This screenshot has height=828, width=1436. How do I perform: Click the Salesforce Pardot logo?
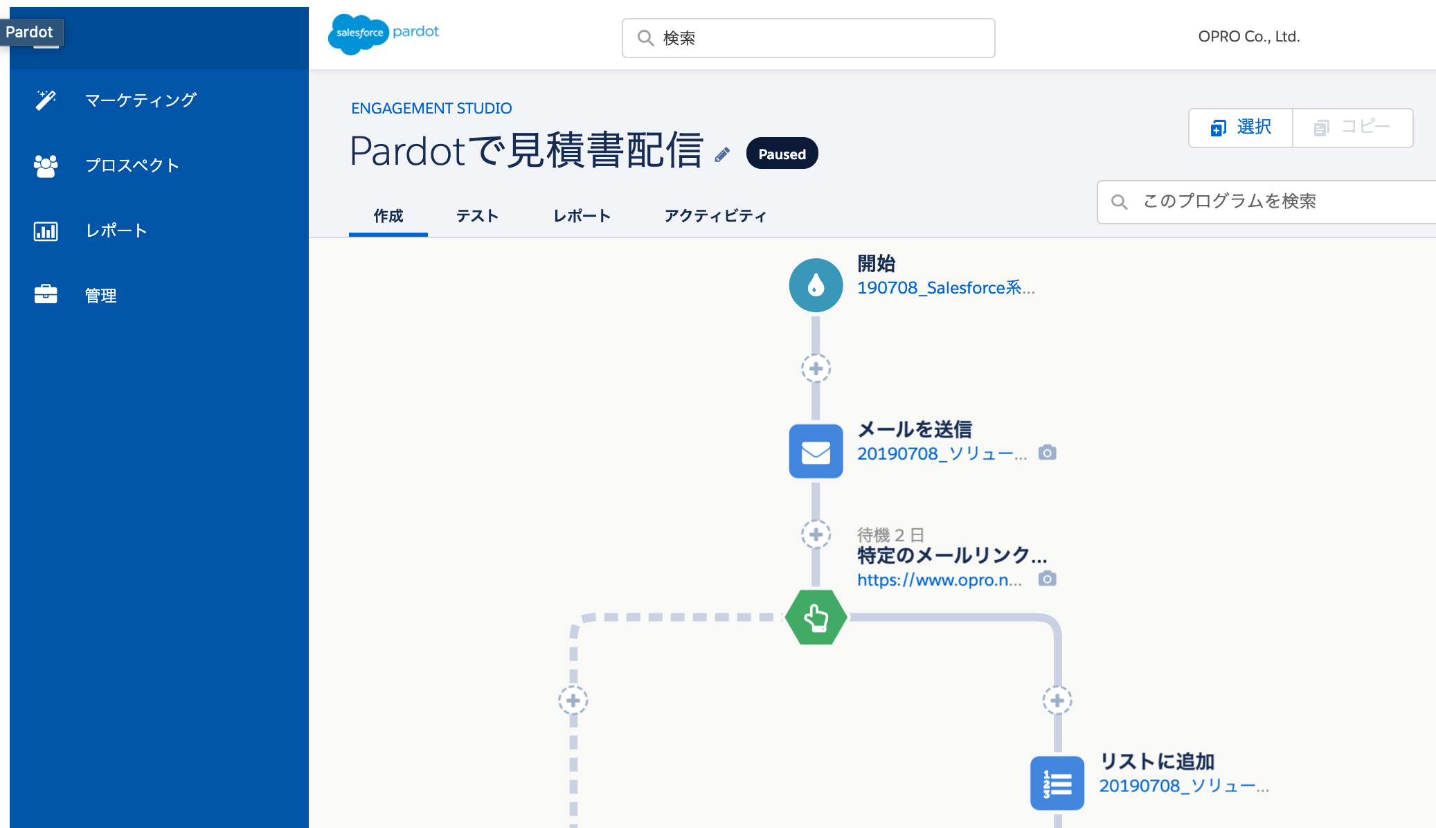click(384, 33)
